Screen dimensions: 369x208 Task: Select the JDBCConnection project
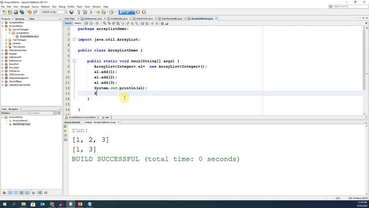(x=17, y=75)
